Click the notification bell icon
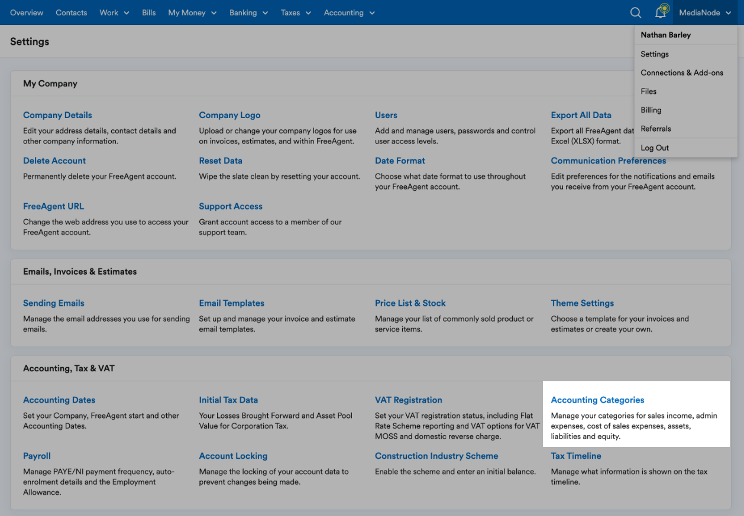Screen dimensions: 744x516 click(x=661, y=12)
